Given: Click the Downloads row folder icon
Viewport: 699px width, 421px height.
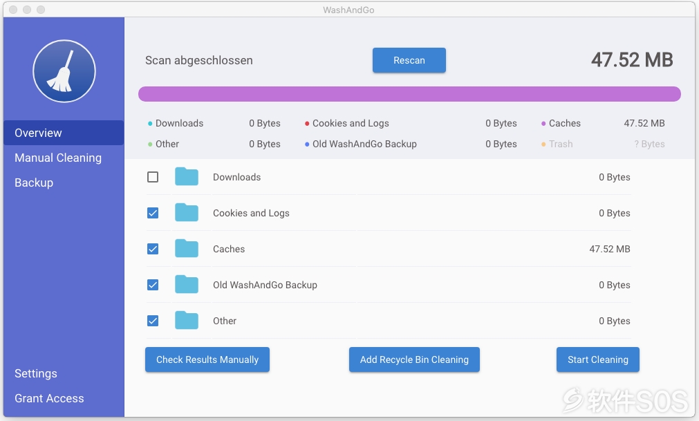Looking at the screenshot, I should tap(187, 176).
